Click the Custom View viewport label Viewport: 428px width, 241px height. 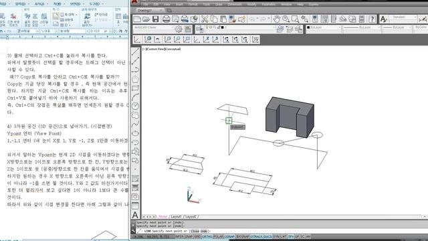click(155, 49)
